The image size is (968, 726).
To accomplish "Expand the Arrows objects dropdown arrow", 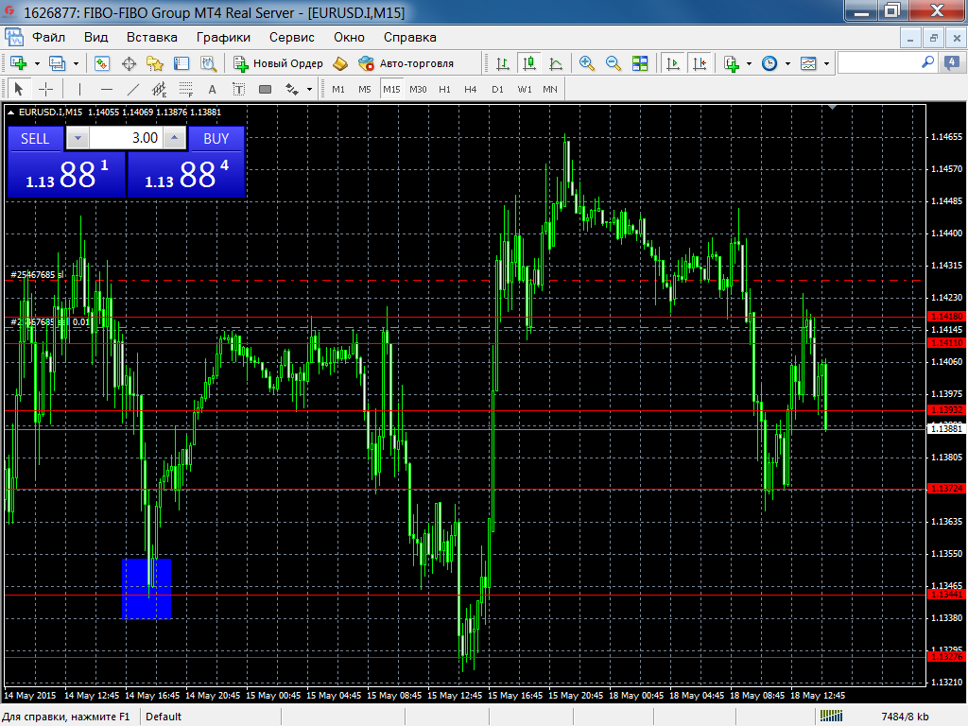I will [309, 90].
